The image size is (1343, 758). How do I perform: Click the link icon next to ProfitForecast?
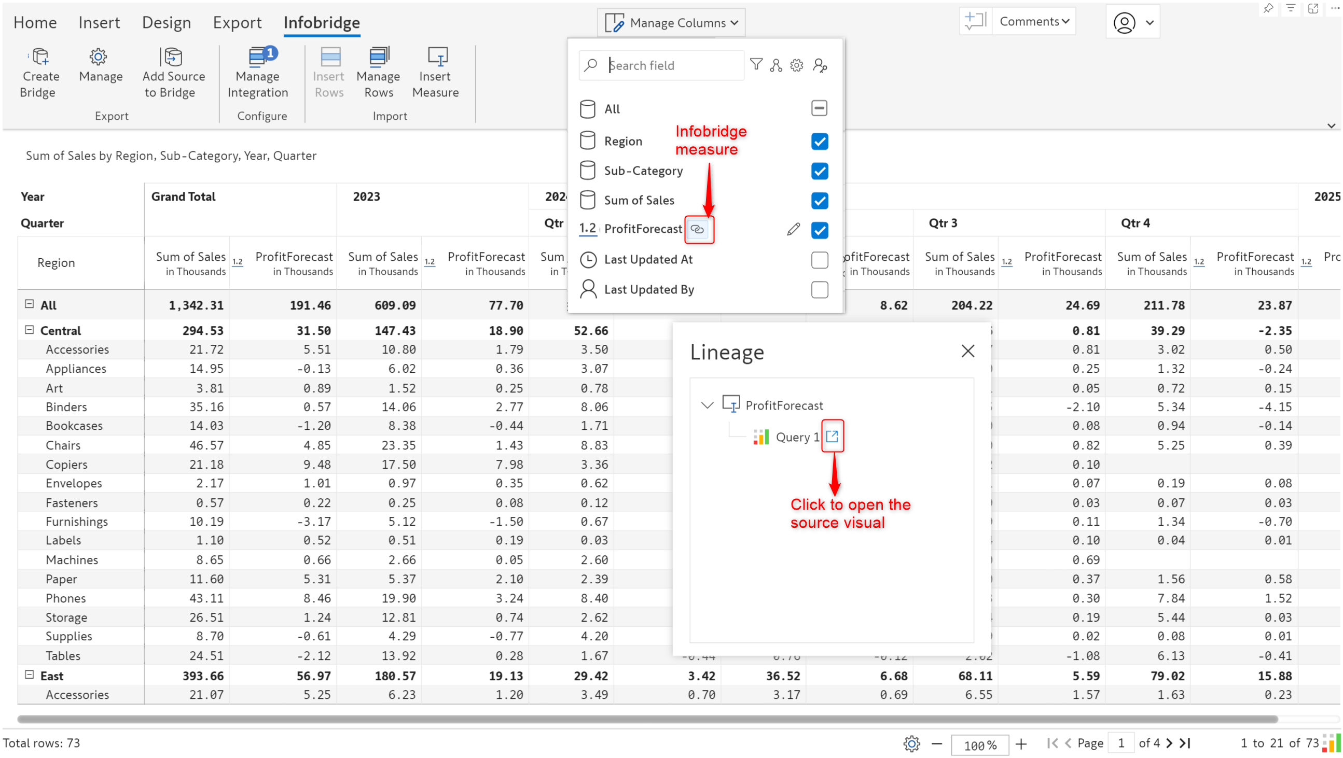(x=697, y=229)
